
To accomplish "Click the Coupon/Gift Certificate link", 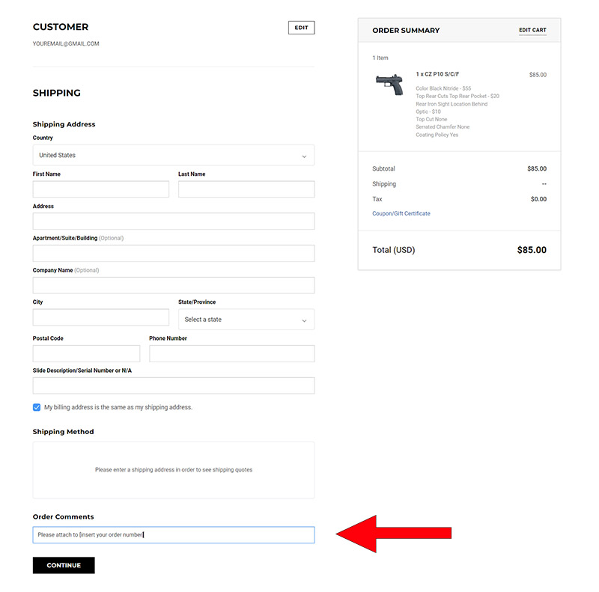I will (x=401, y=213).
